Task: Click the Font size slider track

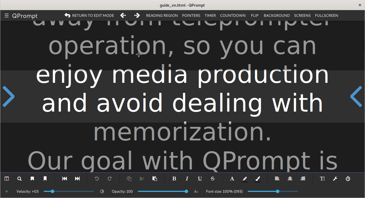Action: pyautogui.click(x=273, y=191)
